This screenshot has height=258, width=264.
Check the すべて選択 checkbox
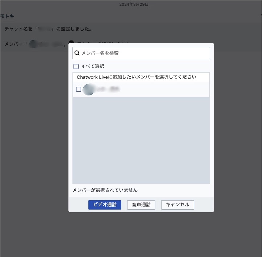click(x=77, y=67)
